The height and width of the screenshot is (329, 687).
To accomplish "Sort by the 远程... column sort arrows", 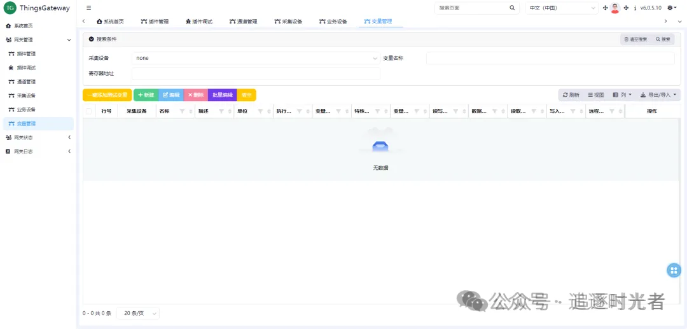I will [620, 111].
